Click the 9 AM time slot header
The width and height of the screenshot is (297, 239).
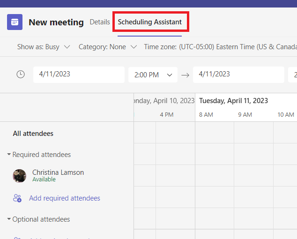point(245,115)
